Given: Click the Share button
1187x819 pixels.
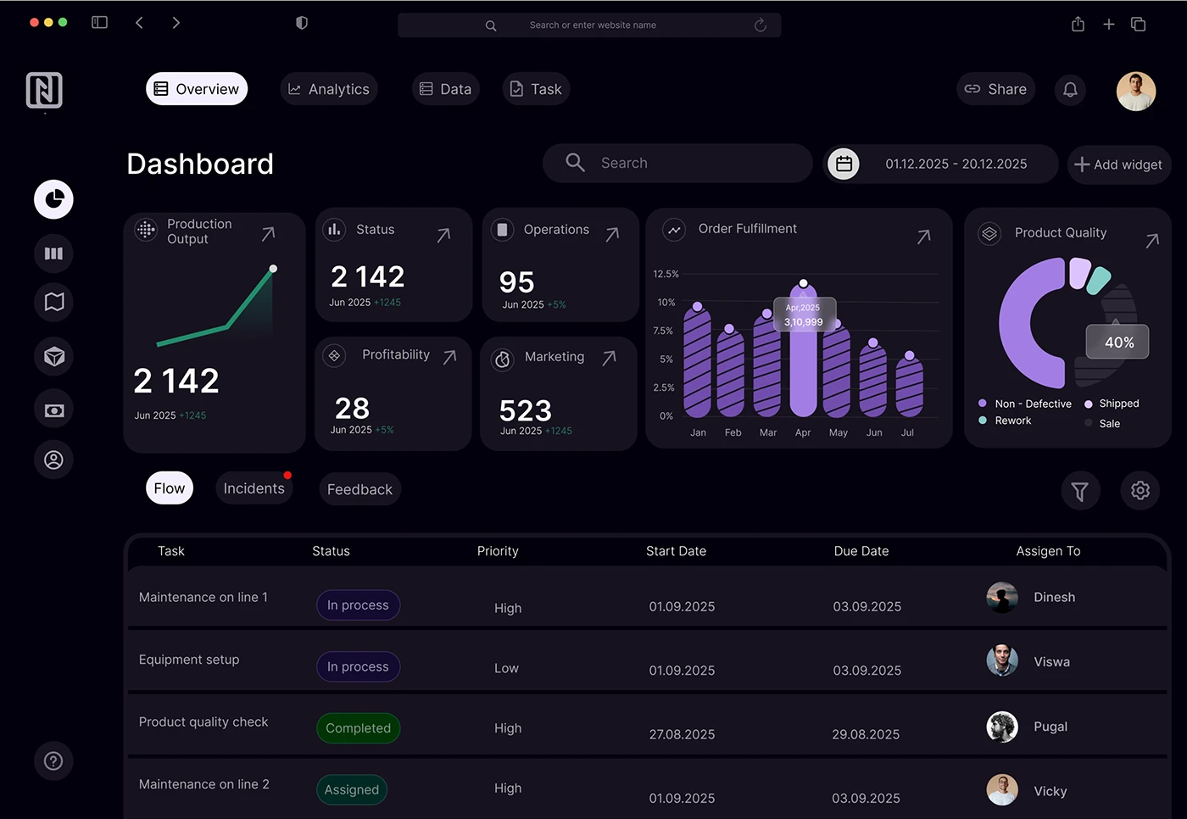Looking at the screenshot, I should 995,88.
